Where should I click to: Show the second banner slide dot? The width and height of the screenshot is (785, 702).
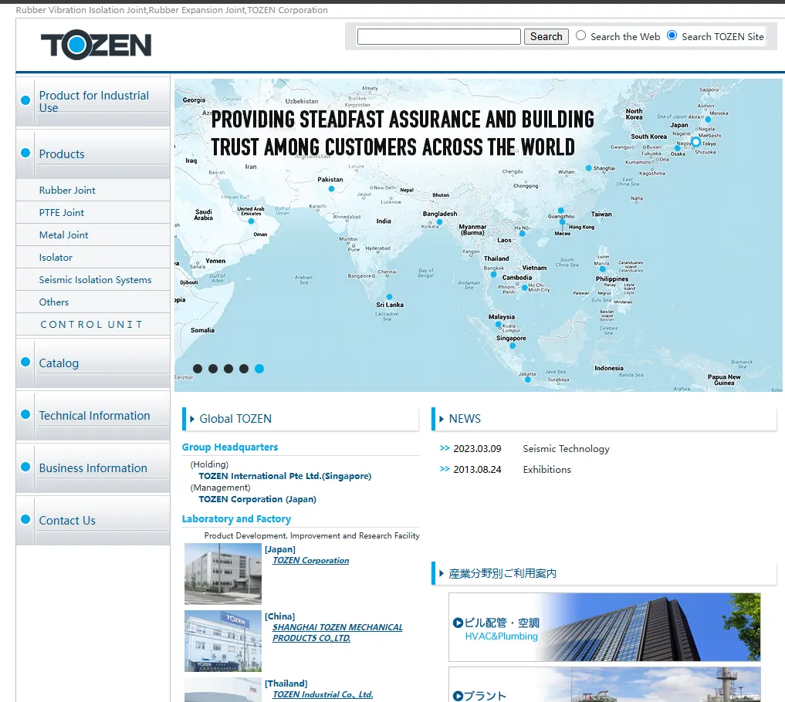click(x=213, y=369)
